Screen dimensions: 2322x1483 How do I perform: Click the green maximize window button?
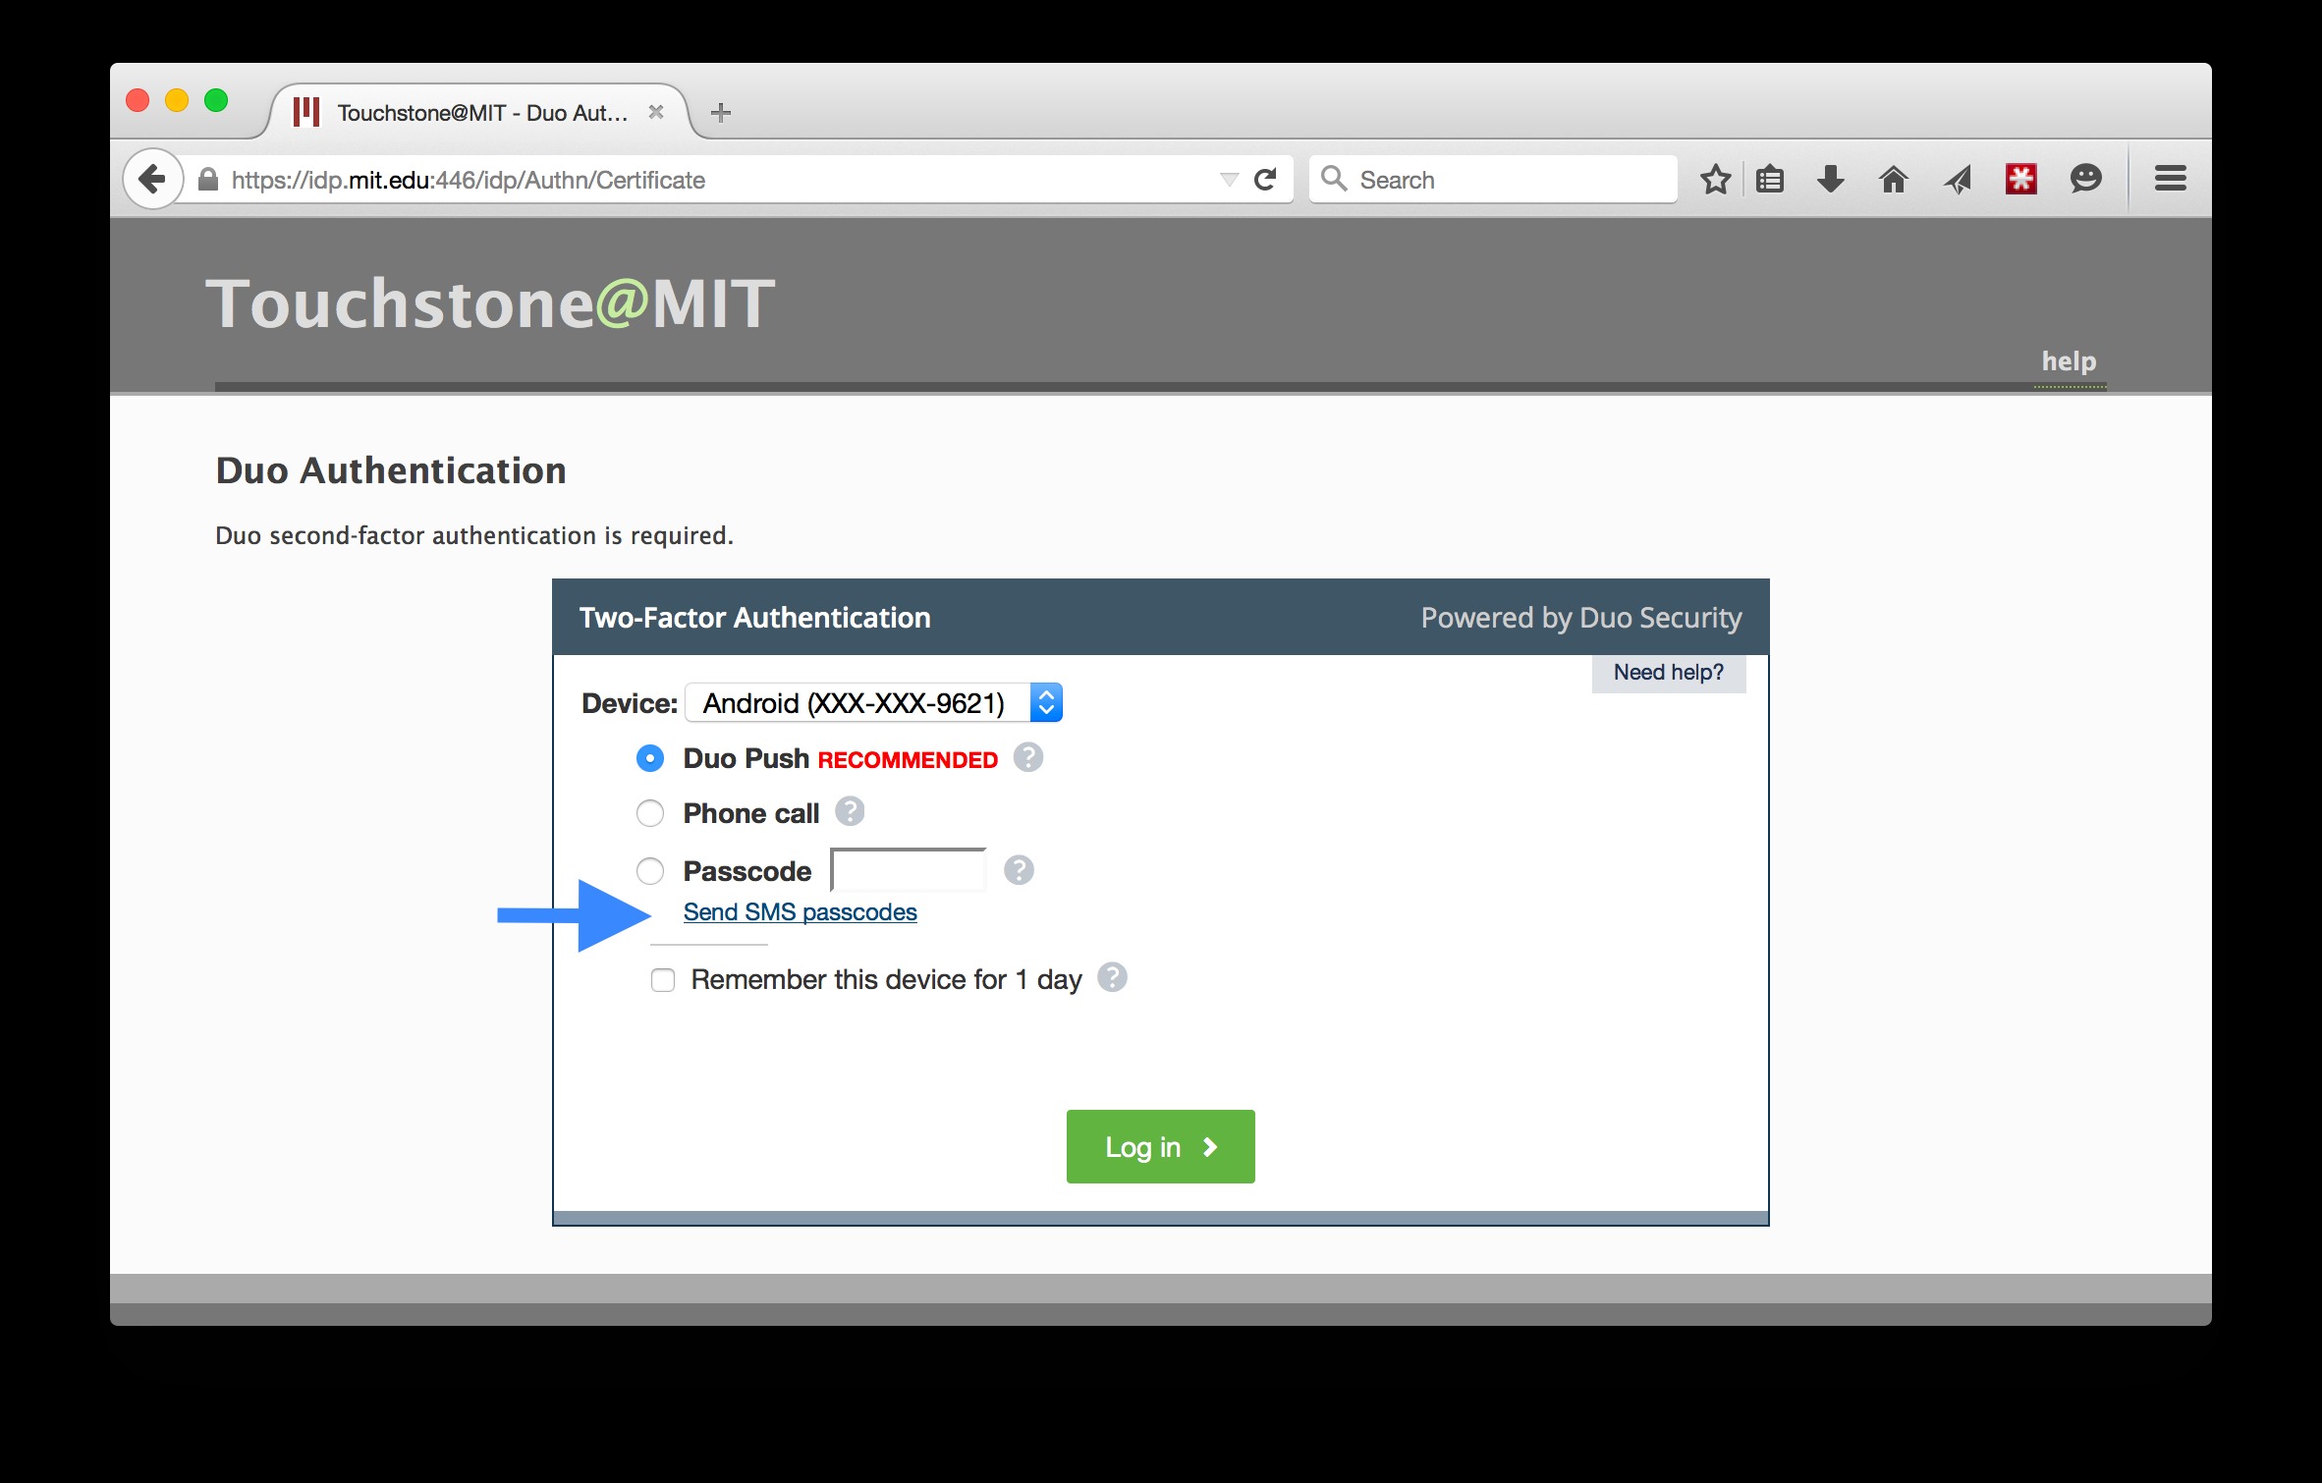(x=216, y=100)
